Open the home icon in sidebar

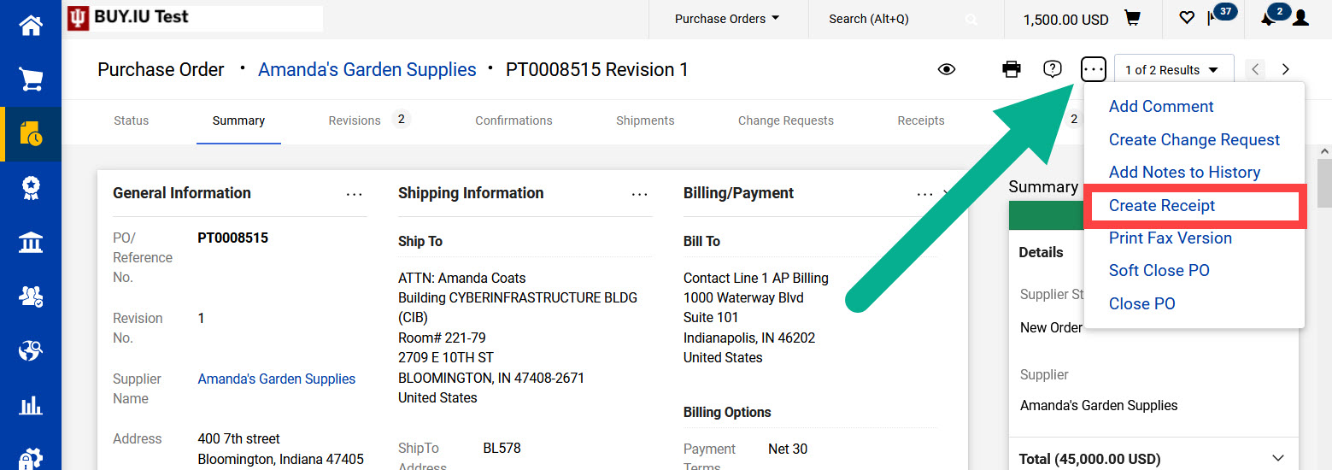coord(31,26)
